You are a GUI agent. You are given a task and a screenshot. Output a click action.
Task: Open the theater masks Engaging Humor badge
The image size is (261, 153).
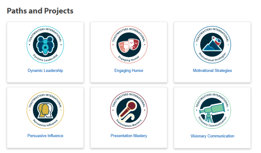coord(129,45)
